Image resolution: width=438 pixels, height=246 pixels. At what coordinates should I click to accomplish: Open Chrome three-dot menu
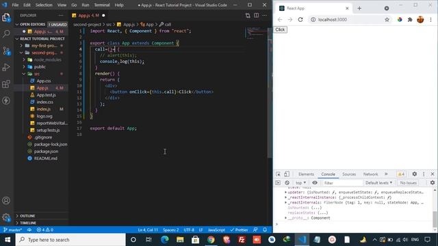click(x=430, y=20)
